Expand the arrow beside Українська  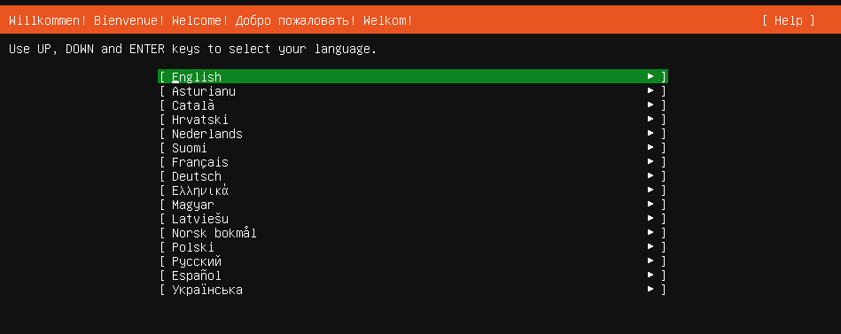pyautogui.click(x=650, y=290)
